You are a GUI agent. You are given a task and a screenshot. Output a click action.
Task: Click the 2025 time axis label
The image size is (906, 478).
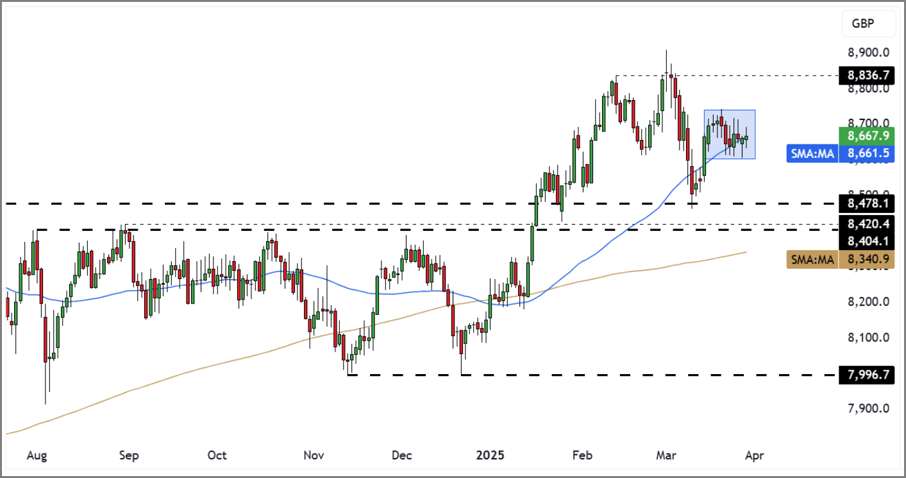pos(491,456)
